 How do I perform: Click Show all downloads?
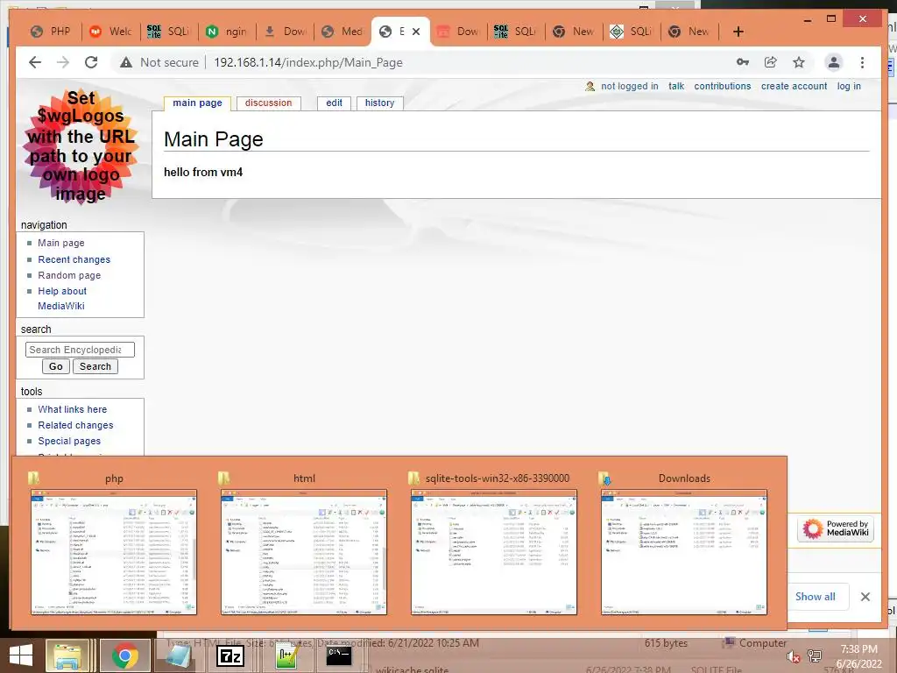click(x=816, y=596)
